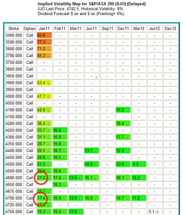Click info icon next to Mar11 13.8
Image resolution: width=183 pixels, height=215 pixels.
pos(80,212)
